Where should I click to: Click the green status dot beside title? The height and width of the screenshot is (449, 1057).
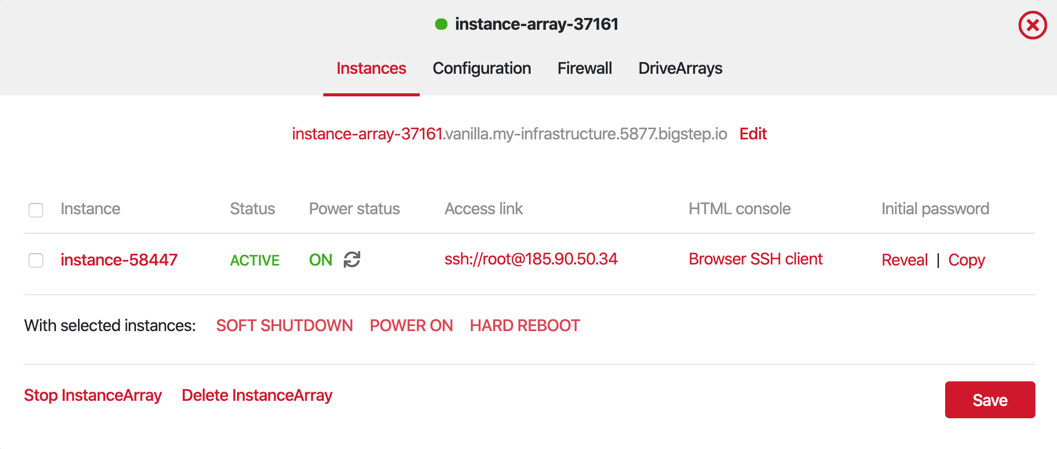441,24
